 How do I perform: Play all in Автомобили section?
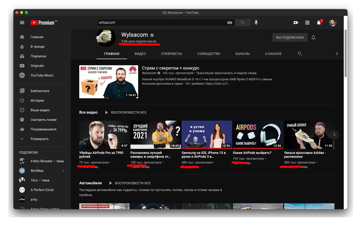coord(130,183)
